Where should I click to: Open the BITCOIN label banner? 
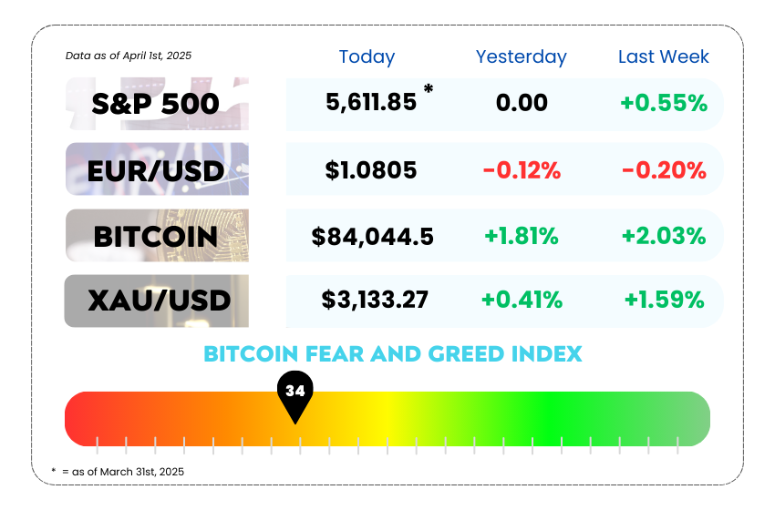157,236
